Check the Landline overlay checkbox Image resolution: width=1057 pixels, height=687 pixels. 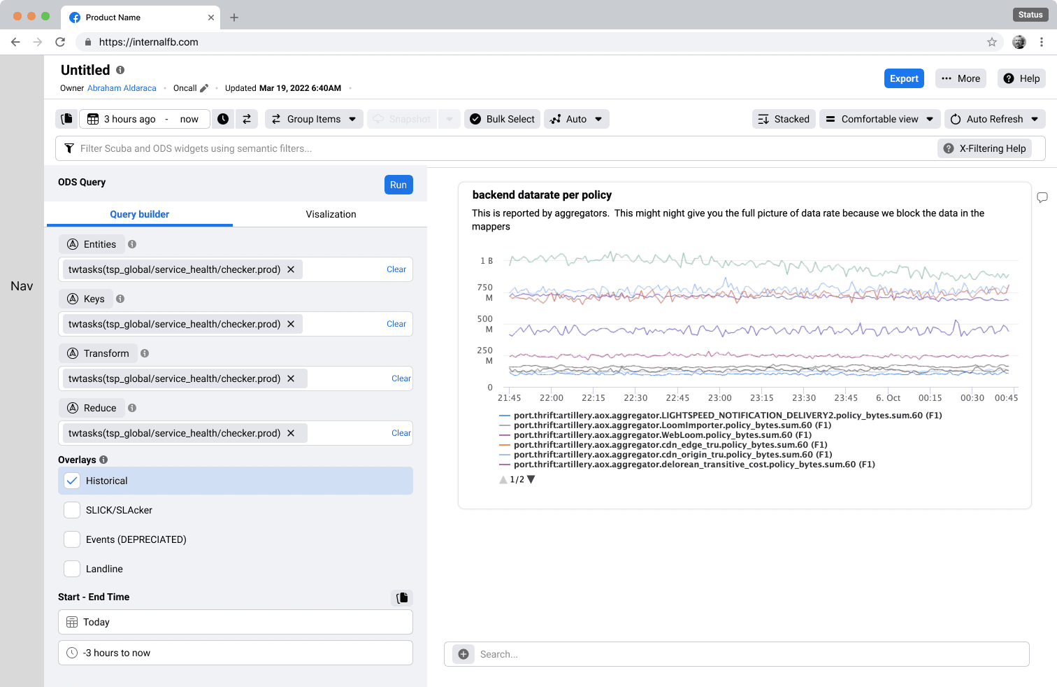click(72, 569)
